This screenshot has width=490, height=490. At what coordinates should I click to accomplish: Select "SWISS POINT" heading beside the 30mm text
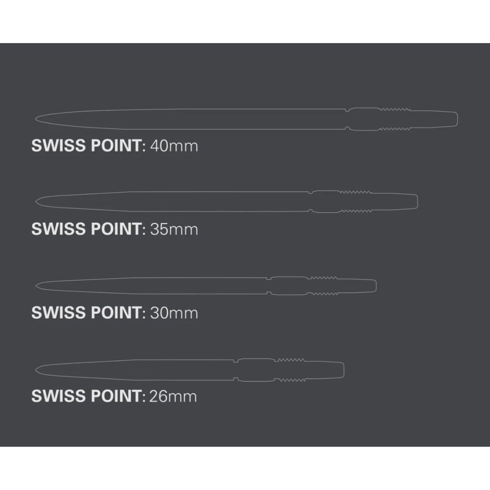point(86,313)
